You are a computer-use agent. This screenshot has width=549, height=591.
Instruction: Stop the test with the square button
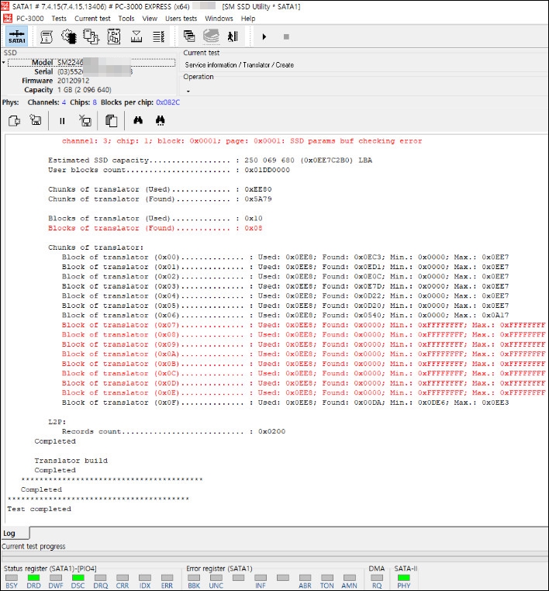coord(286,36)
